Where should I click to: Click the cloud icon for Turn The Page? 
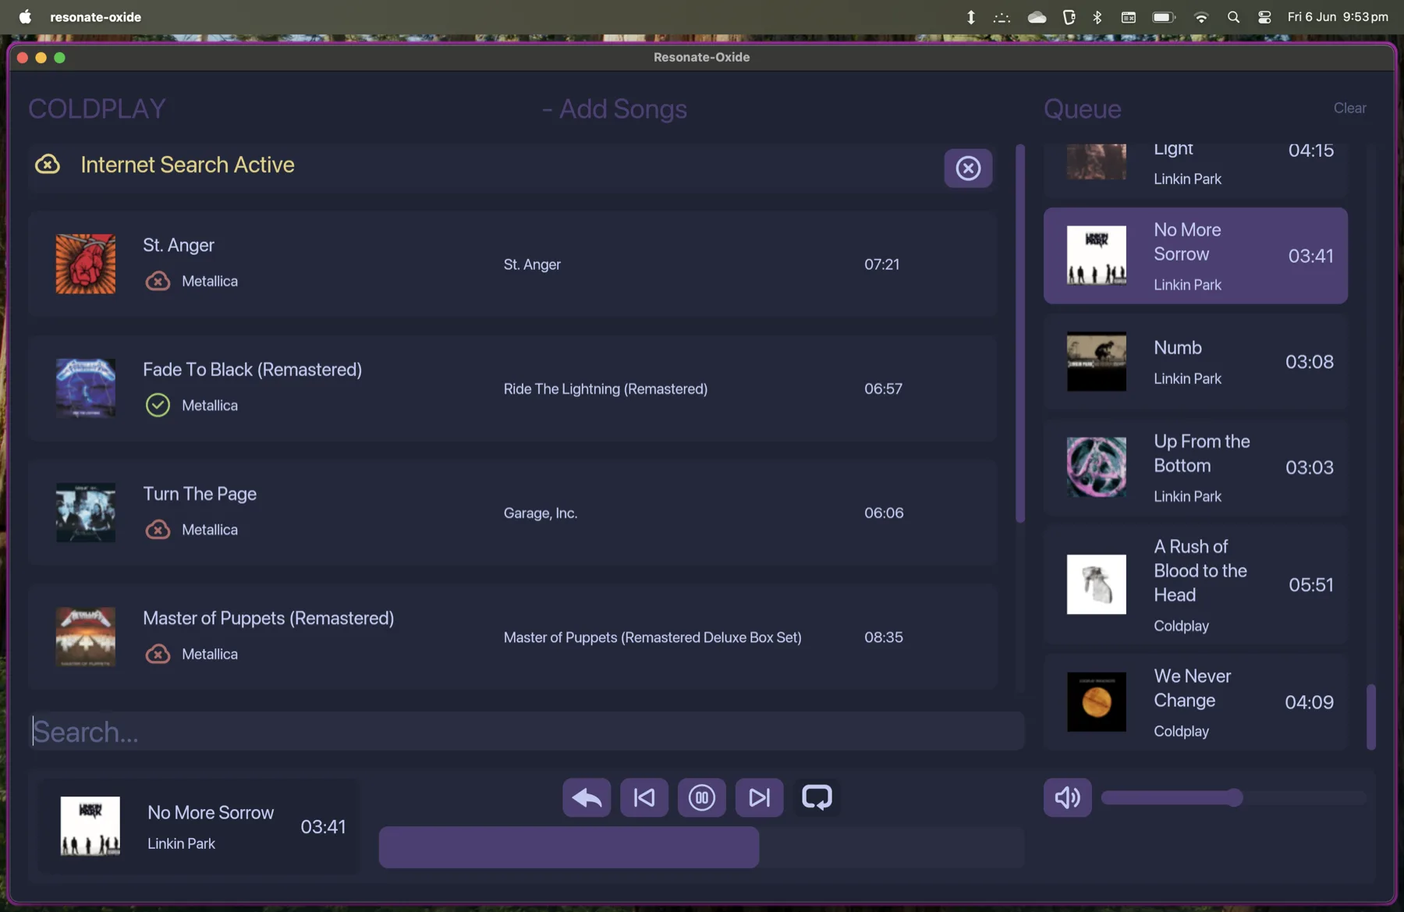(158, 529)
